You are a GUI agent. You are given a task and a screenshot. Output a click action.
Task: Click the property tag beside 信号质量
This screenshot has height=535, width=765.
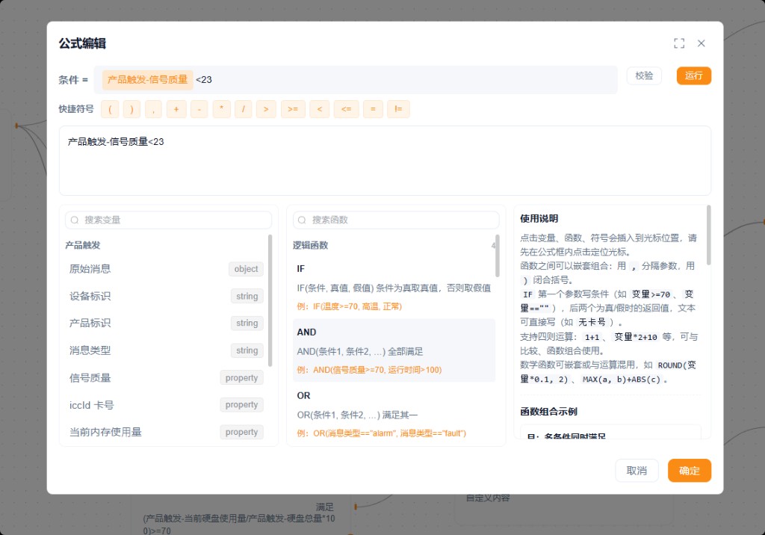click(x=241, y=378)
